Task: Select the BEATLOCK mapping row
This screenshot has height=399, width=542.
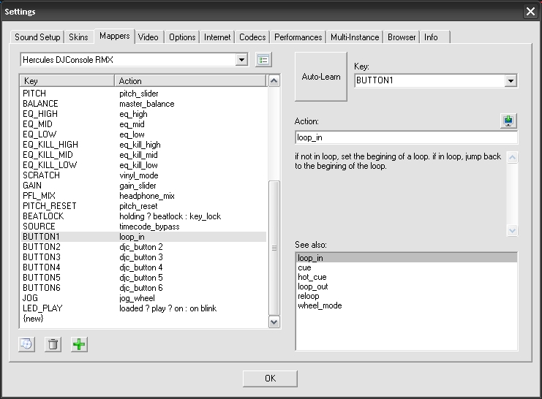Action: (x=143, y=216)
